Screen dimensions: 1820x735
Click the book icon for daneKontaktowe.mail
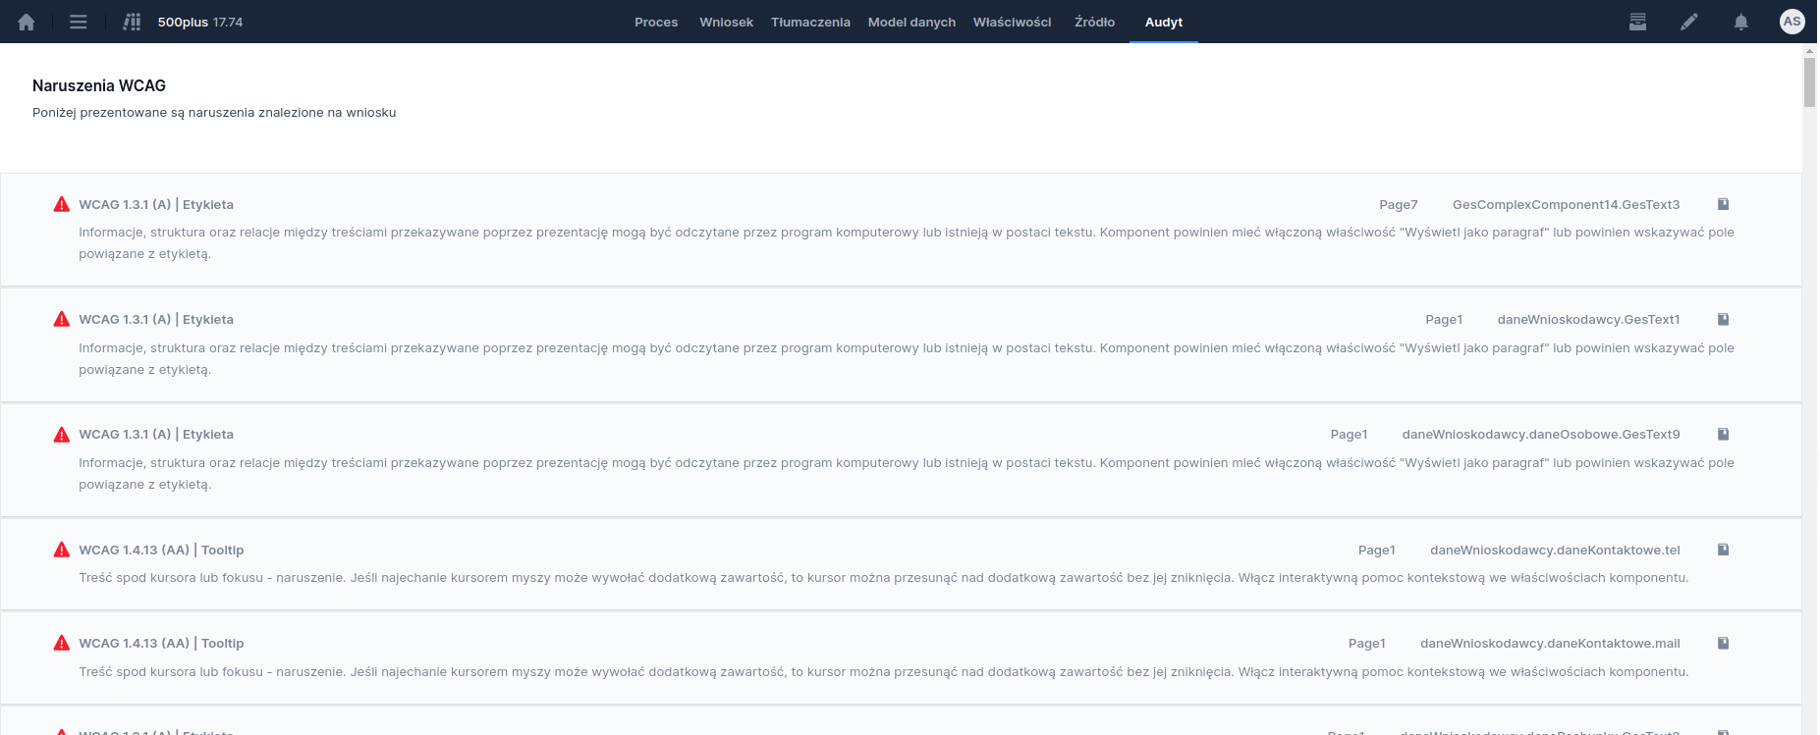1723,643
